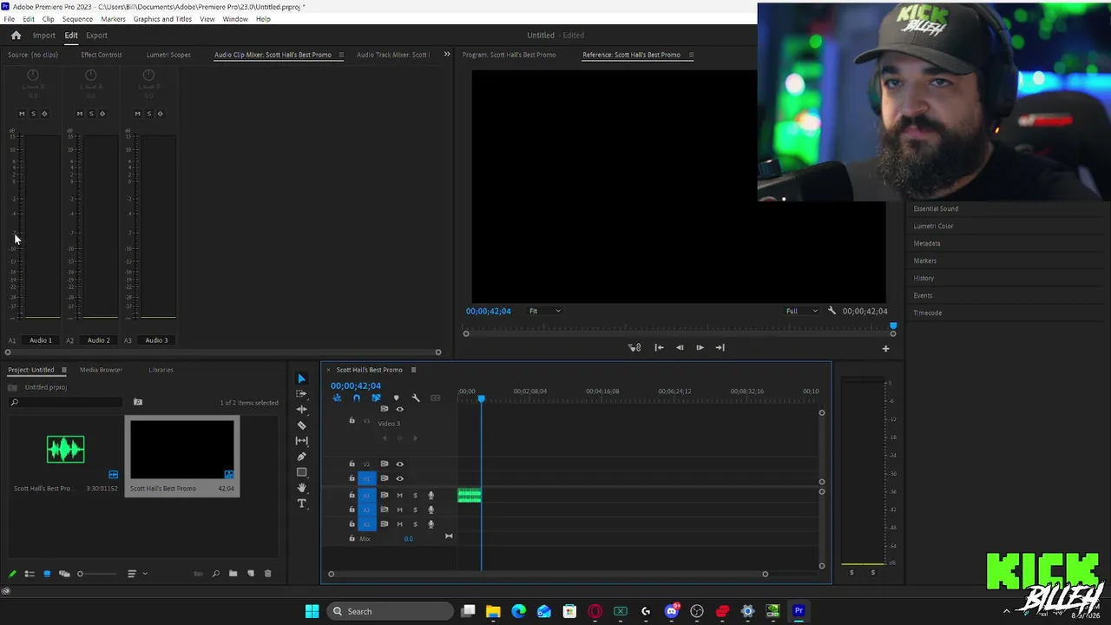Toggle Linked Selection in timeline
Viewport: 1111px width, 625px height.
click(376, 398)
